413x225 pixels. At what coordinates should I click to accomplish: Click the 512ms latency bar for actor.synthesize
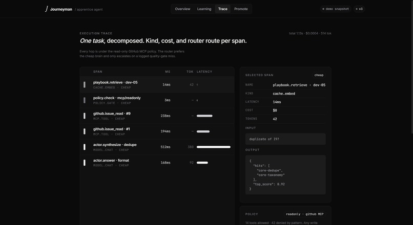point(213,147)
